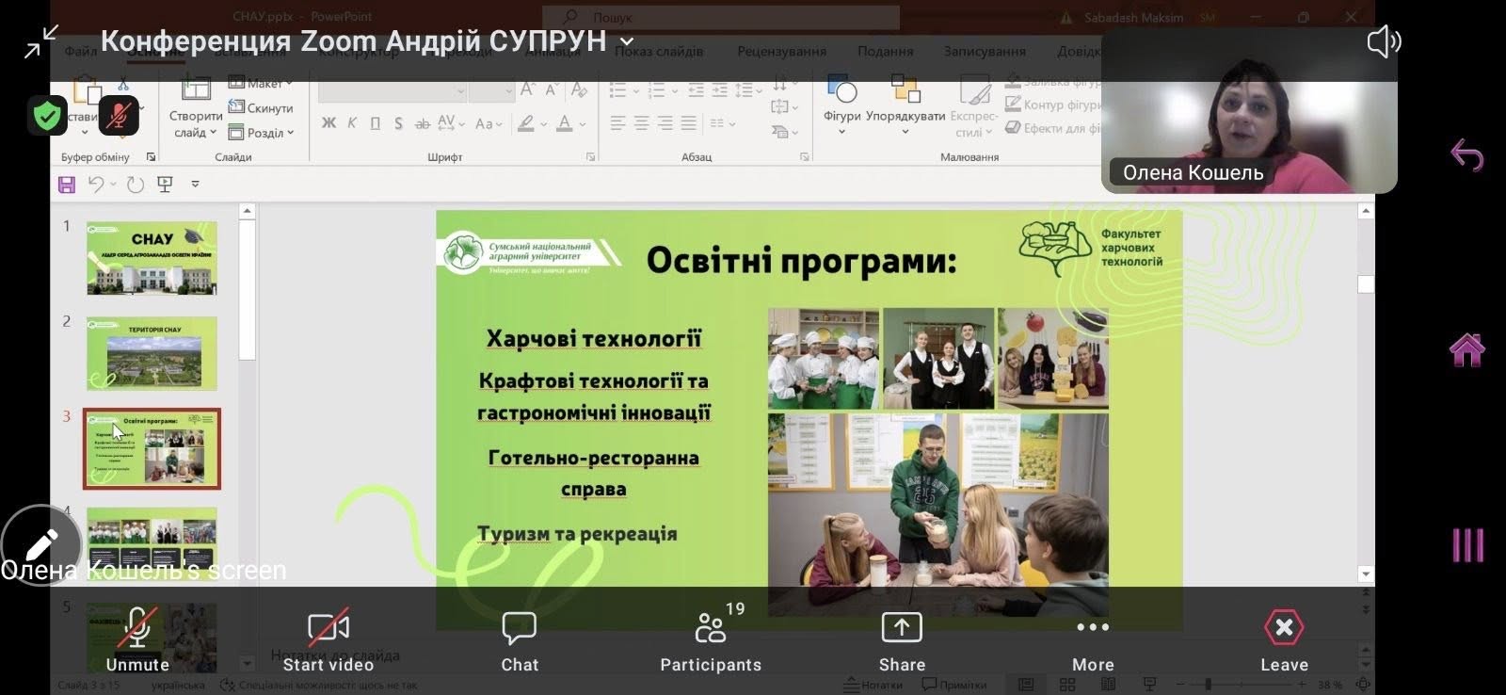
Task: Toggle the speaker audio output
Action: click(1383, 42)
